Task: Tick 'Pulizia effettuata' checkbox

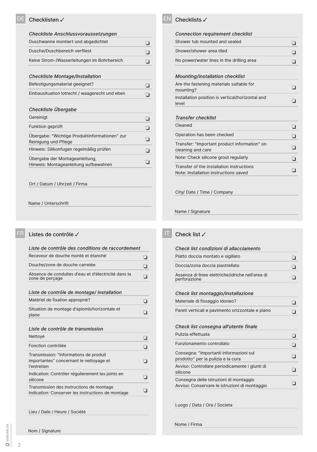Action: [294, 336]
